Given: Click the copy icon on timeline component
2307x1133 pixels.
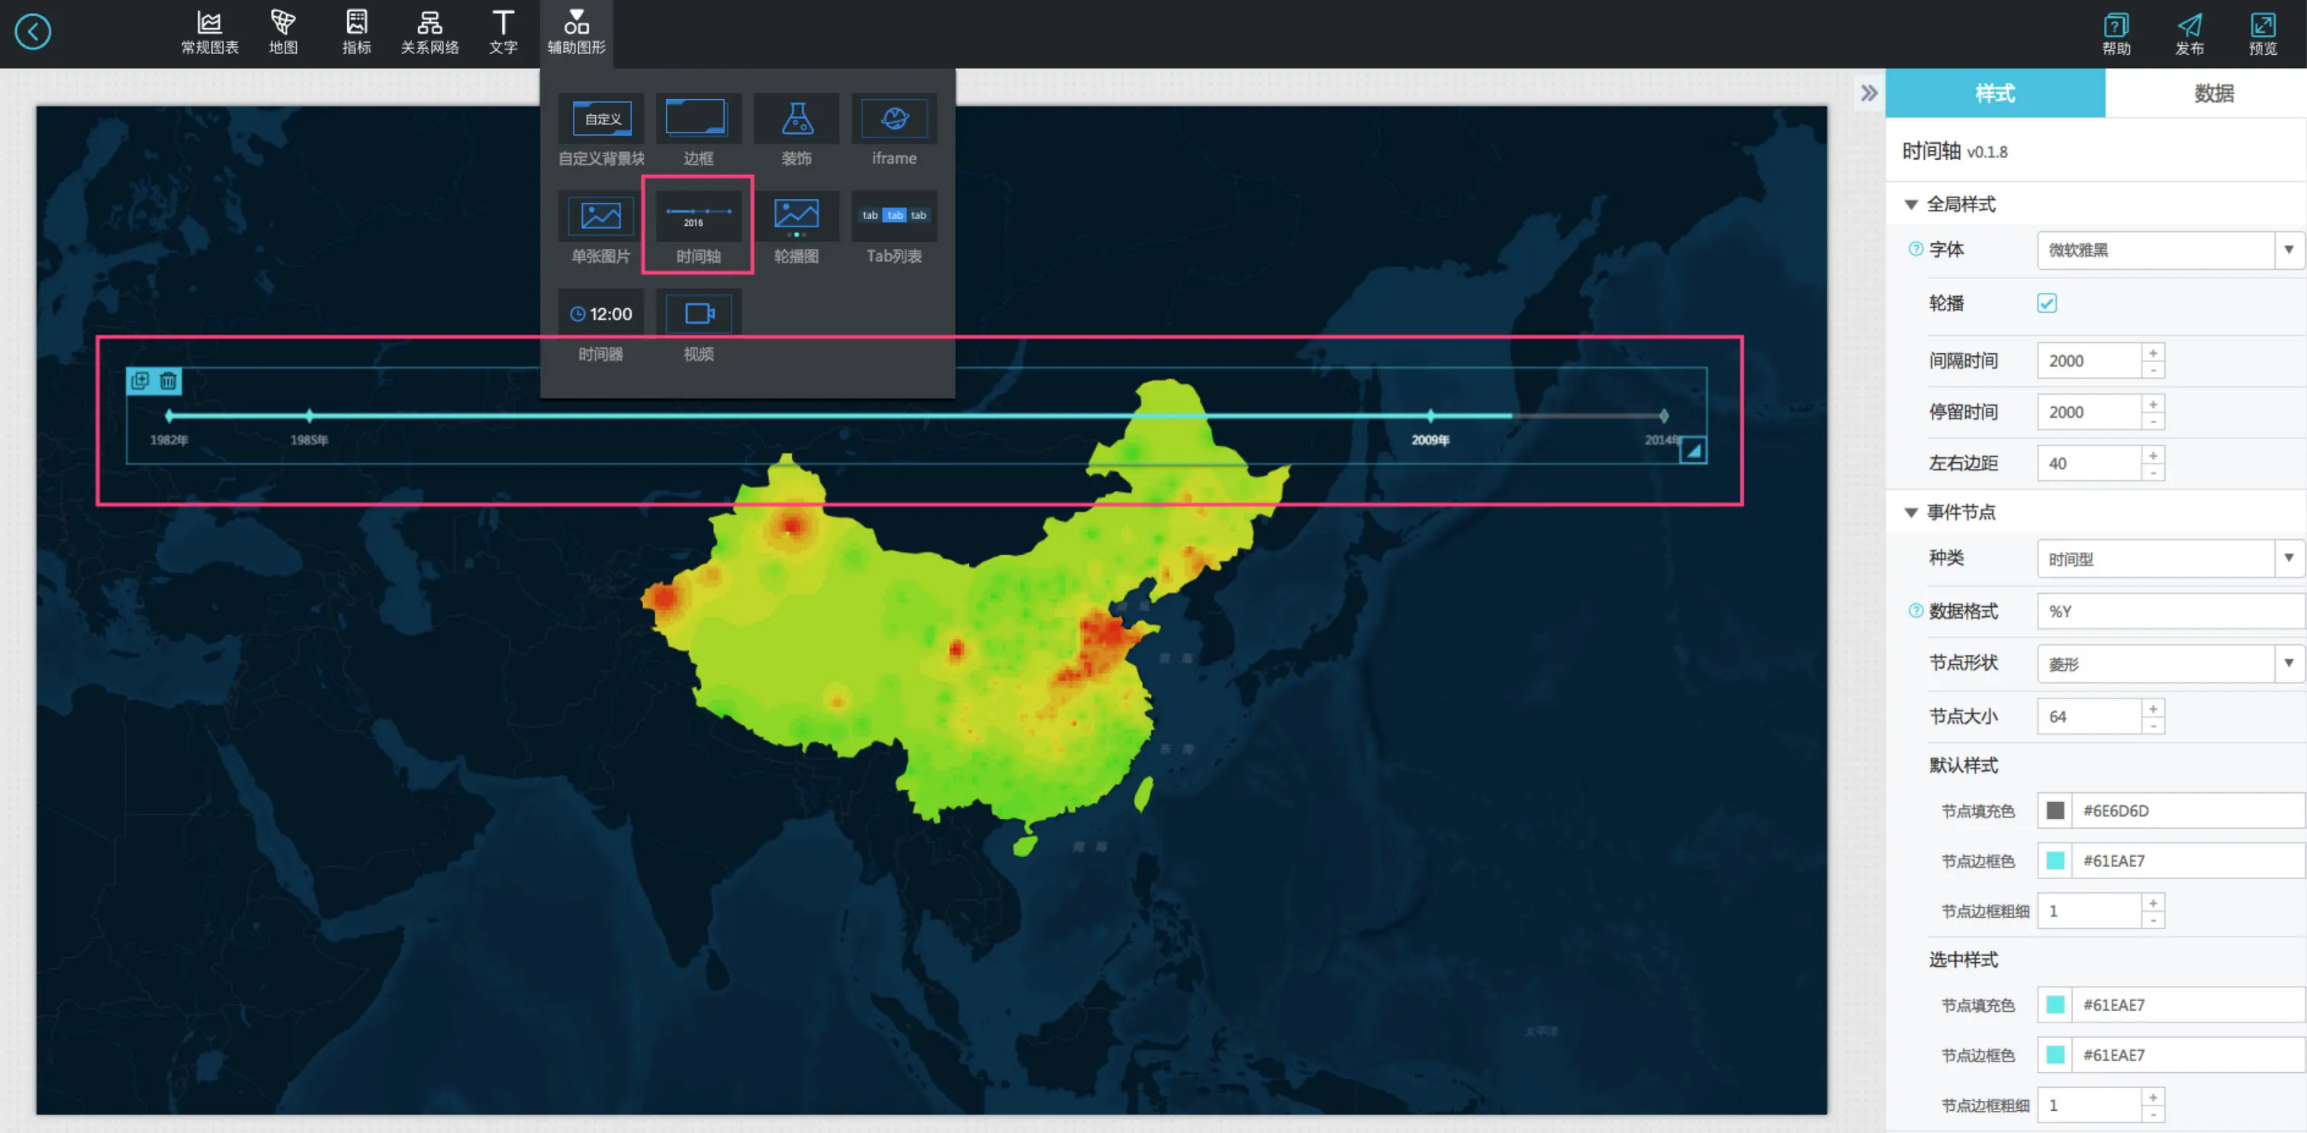Looking at the screenshot, I should (x=140, y=381).
